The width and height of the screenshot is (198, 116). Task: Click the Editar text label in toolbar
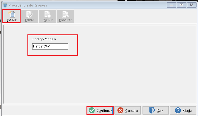30,20
